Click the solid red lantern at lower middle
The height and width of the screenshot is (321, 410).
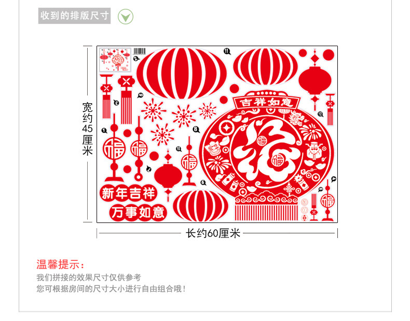[x=168, y=175]
